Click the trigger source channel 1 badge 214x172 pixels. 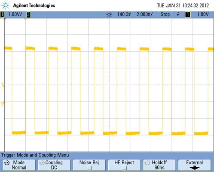pos(188,15)
